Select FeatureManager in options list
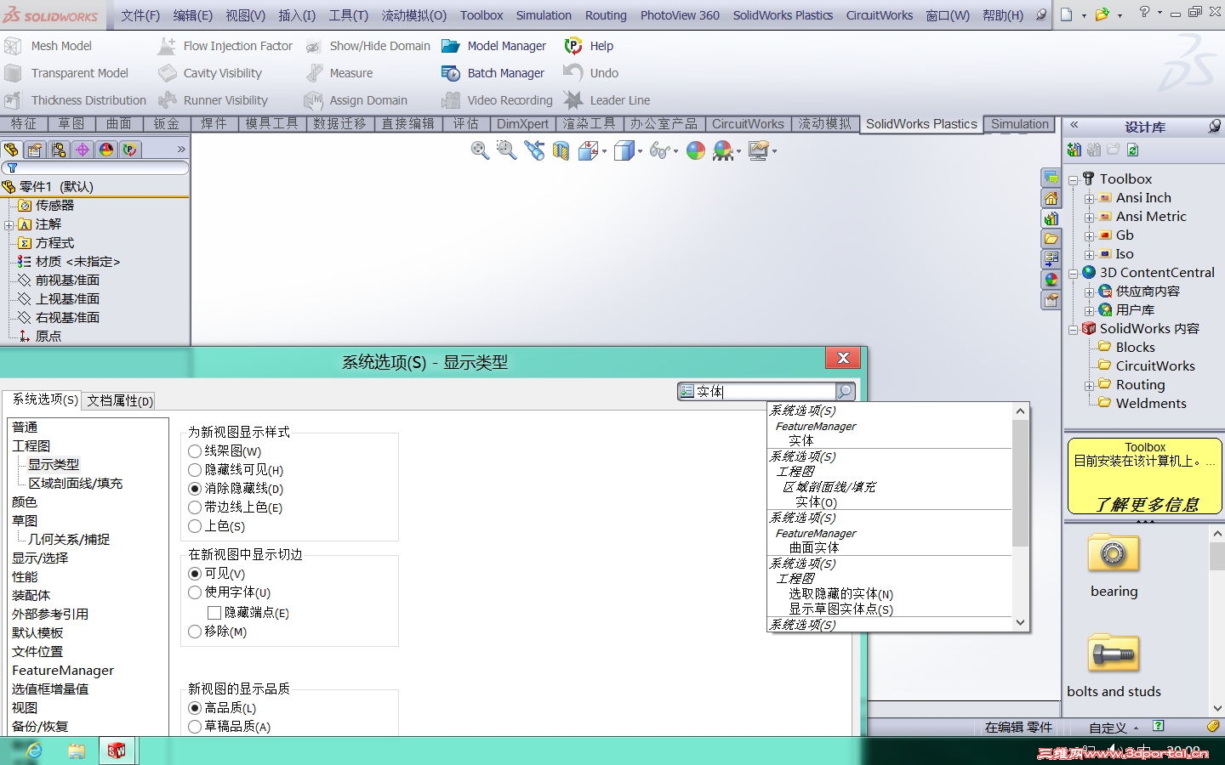 tap(63, 671)
